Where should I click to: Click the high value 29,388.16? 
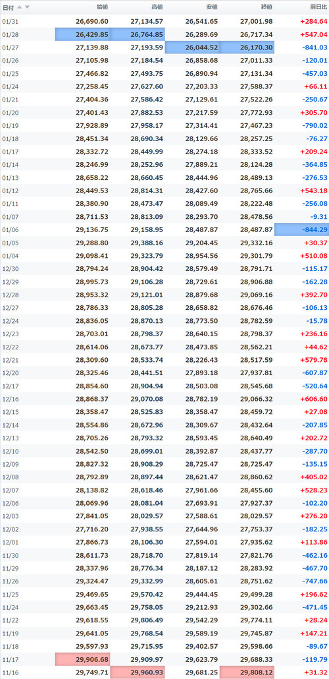(x=147, y=243)
